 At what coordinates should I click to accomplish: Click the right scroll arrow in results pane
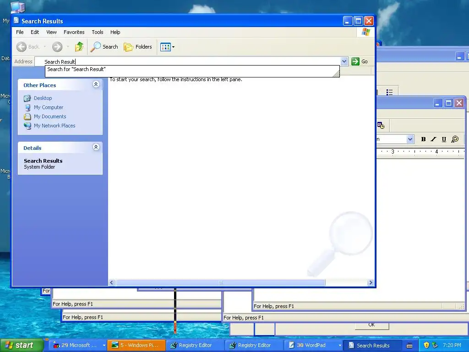click(371, 282)
